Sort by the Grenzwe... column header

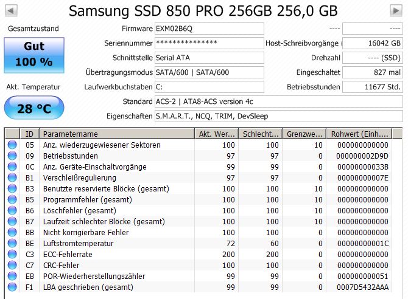coord(304,134)
